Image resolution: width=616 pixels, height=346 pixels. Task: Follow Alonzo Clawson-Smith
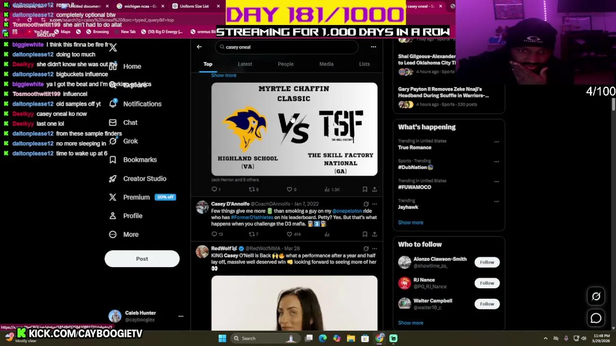[487, 262]
